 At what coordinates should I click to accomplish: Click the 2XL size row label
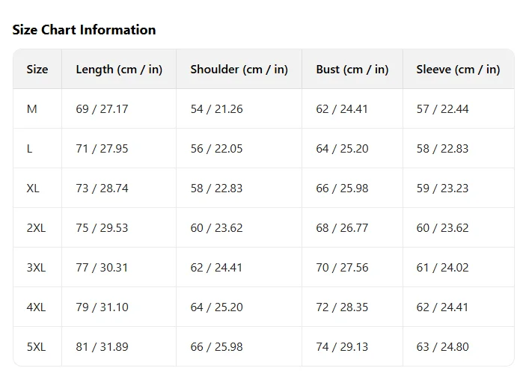pyautogui.click(x=36, y=228)
